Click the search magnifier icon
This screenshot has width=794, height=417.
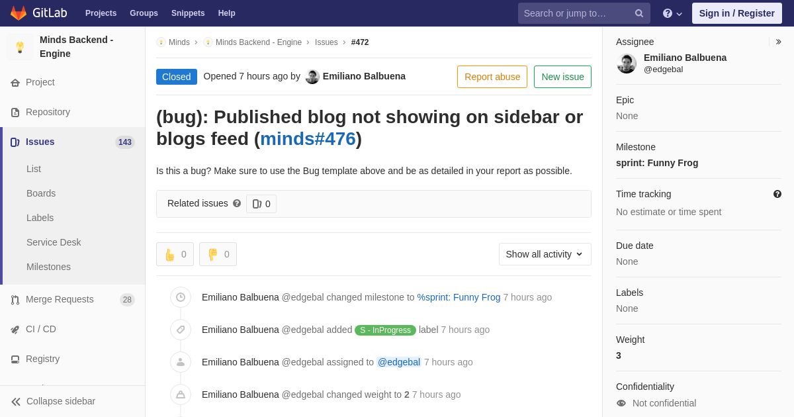pos(639,13)
